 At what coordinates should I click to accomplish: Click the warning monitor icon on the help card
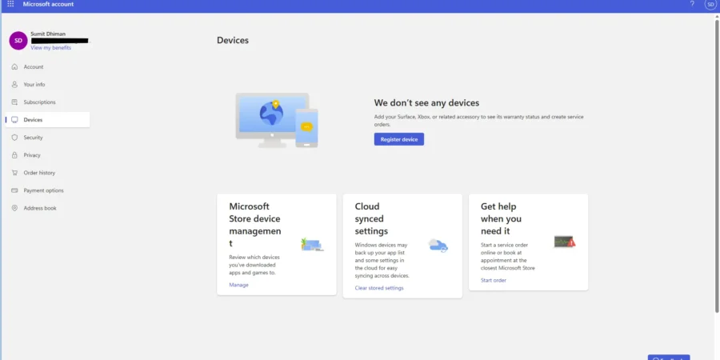(564, 242)
